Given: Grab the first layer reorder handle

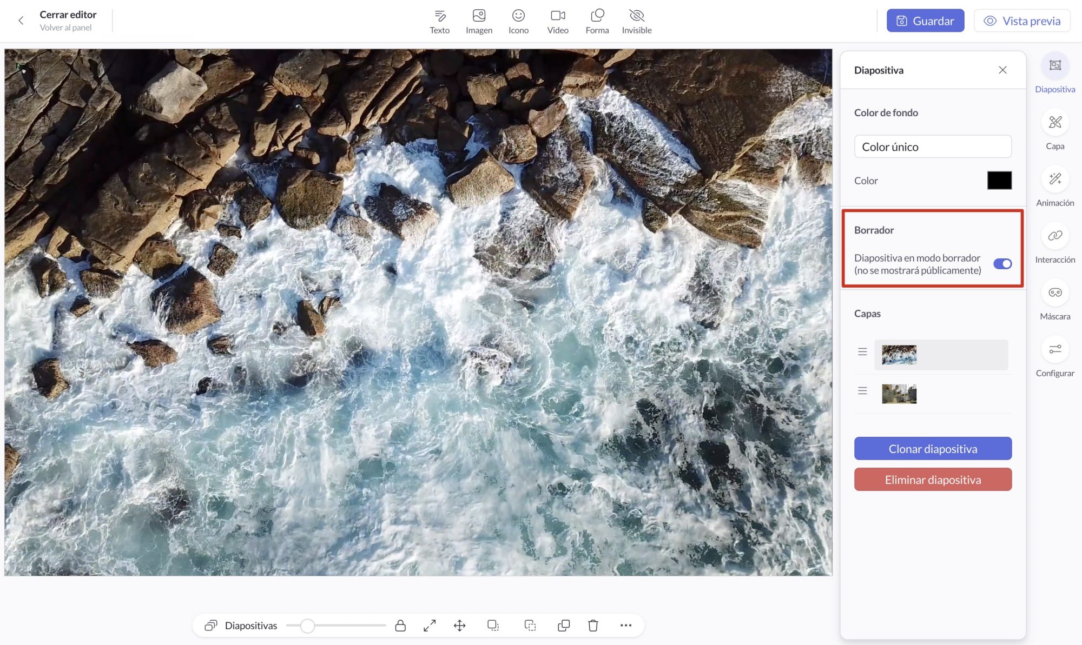Looking at the screenshot, I should coord(862,352).
